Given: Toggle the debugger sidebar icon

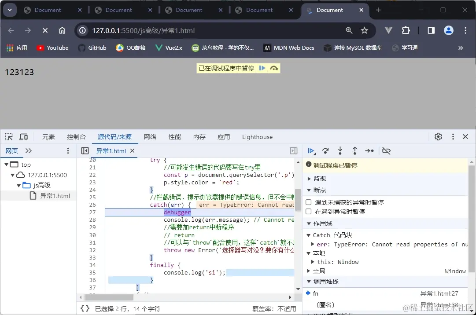Looking at the screenshot, I should click(x=294, y=150).
